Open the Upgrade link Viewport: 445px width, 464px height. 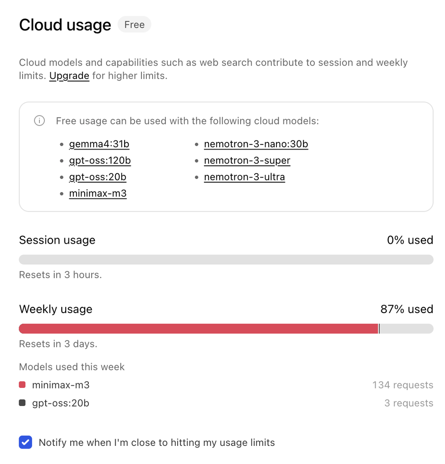[69, 76]
